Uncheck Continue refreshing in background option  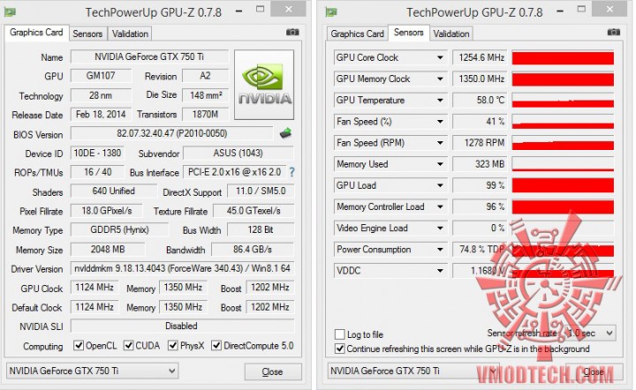[x=339, y=349]
